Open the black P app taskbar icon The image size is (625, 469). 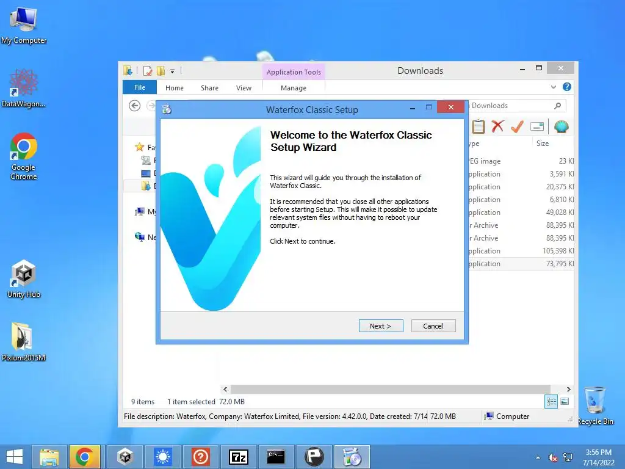[314, 457]
